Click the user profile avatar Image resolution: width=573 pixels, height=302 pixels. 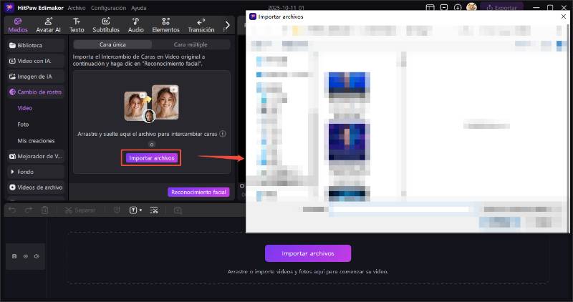tap(472, 7)
